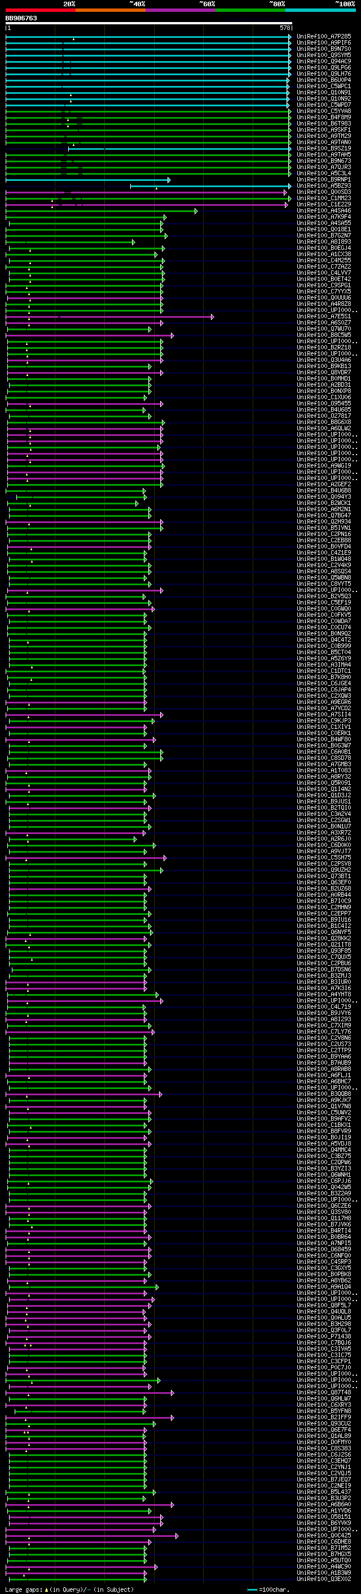
Task: Select hit UniRef100_Q3EX02
Action: point(324,1579)
